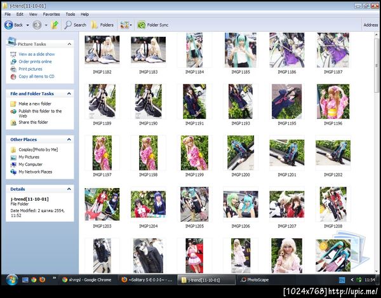Open the Favorites menu
The height and width of the screenshot is (298, 381).
(51, 15)
